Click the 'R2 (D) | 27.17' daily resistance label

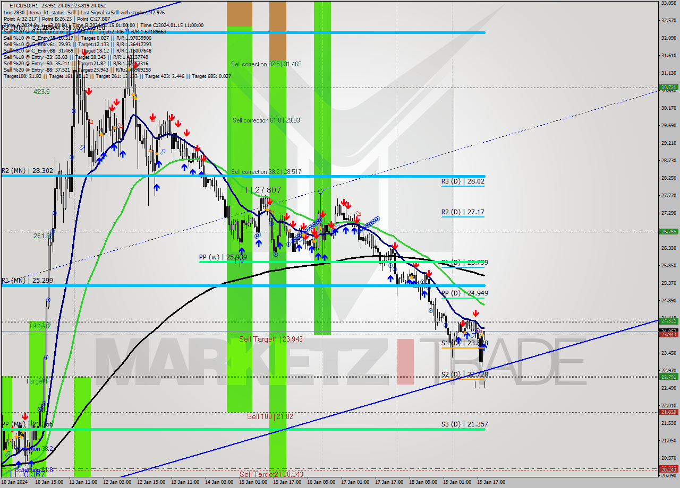point(463,212)
